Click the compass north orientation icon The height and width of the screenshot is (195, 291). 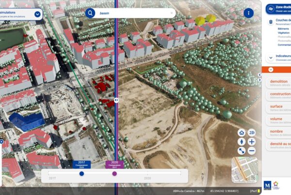(x=242, y=142)
